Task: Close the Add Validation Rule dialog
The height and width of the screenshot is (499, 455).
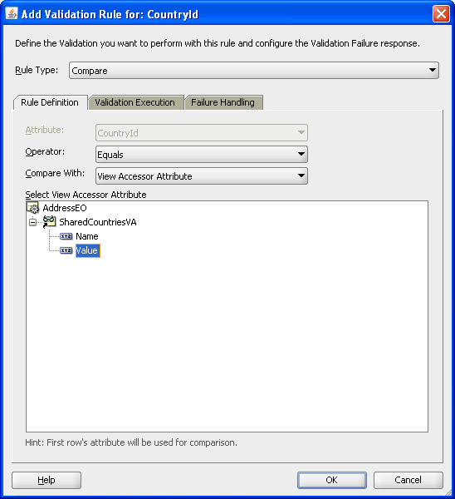Action: pyautogui.click(x=441, y=14)
